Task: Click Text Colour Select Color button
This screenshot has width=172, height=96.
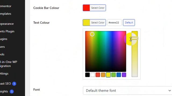Action: pos(94,22)
